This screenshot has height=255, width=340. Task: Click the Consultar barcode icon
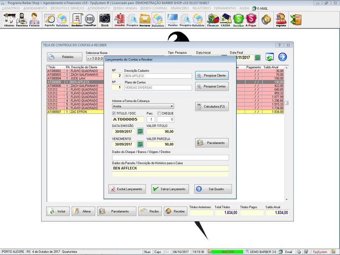tap(90, 20)
